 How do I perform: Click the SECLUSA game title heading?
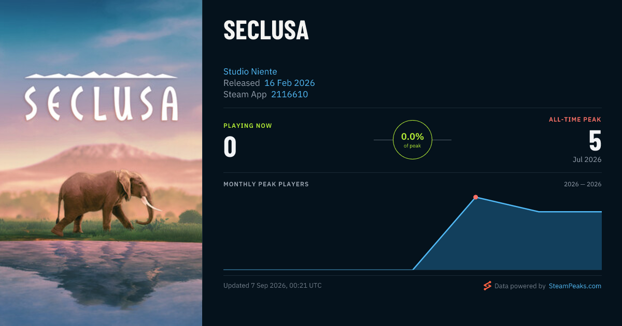(x=266, y=31)
